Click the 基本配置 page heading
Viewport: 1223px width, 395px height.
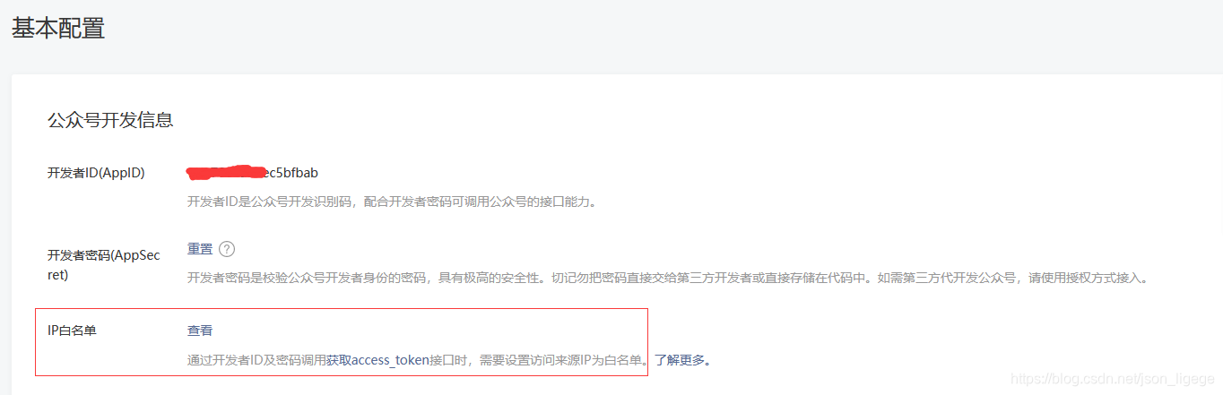tap(58, 28)
